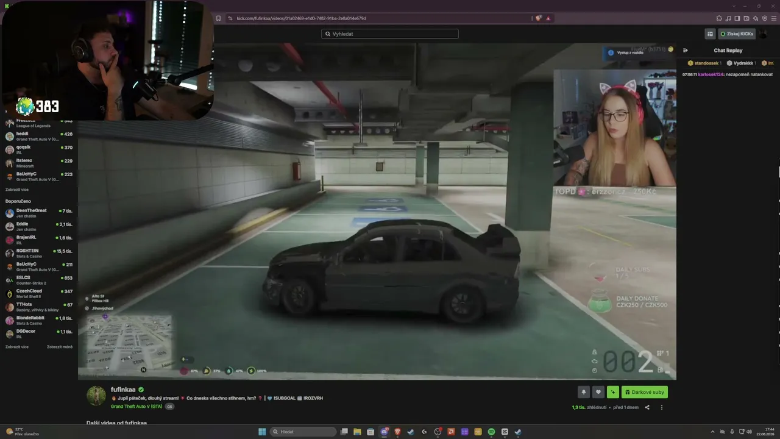Viewport: 780px width, 439px height.
Task: Open BrajeniRL recommended channel
Action: pyautogui.click(x=39, y=240)
